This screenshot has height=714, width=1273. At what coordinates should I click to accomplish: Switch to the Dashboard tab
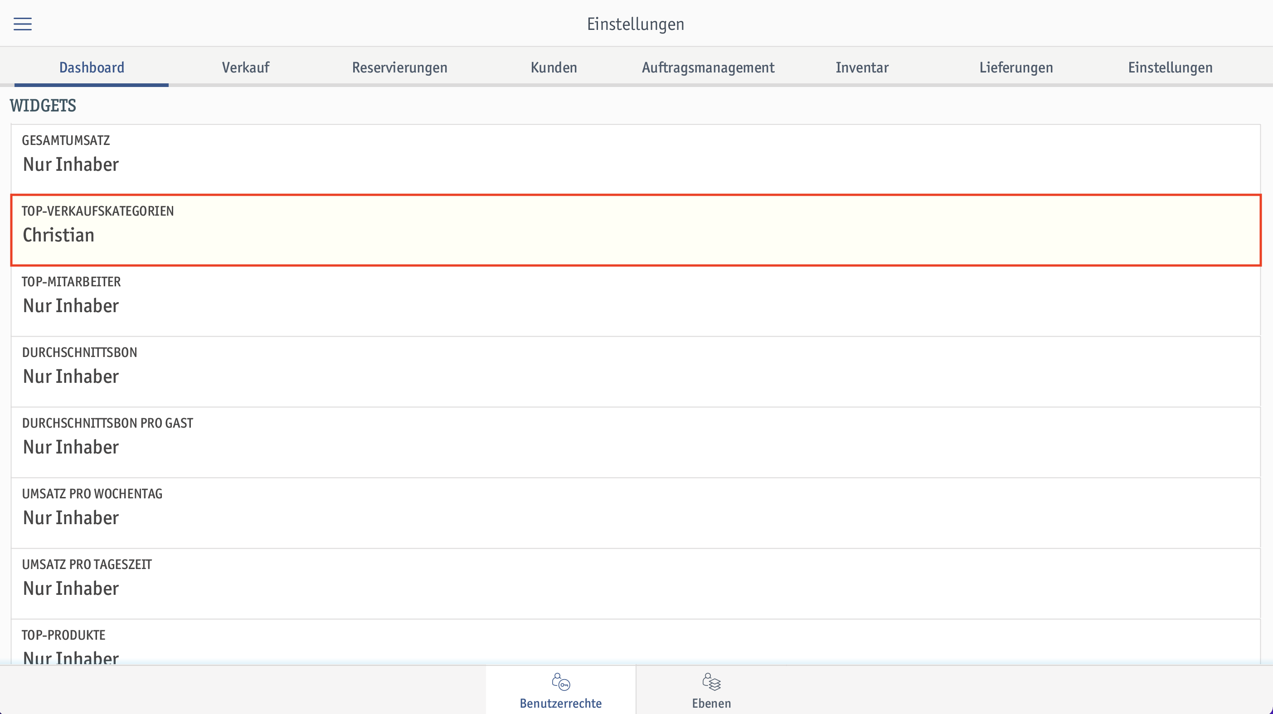[92, 67]
